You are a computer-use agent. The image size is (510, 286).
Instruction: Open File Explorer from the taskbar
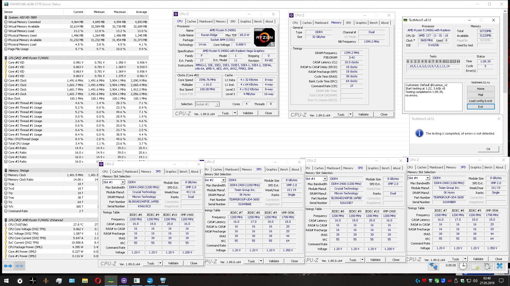click(x=85, y=281)
